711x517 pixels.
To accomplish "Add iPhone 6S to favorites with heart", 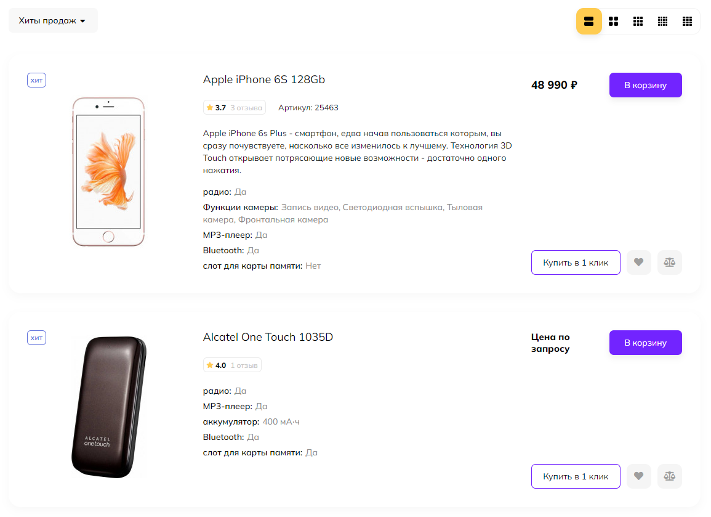I will point(638,263).
